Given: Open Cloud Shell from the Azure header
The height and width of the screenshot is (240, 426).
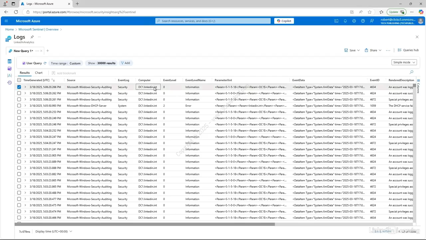Looking at the screenshot, I should 336,21.
